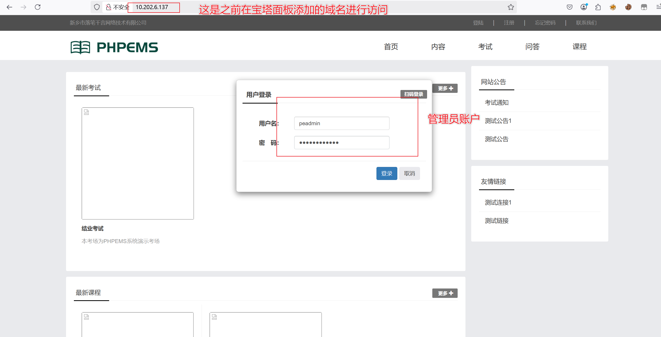
Task: Click the 网站公告 heading
Action: tap(493, 82)
